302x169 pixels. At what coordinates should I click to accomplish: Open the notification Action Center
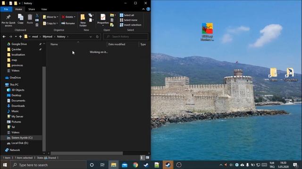(x=295, y=165)
